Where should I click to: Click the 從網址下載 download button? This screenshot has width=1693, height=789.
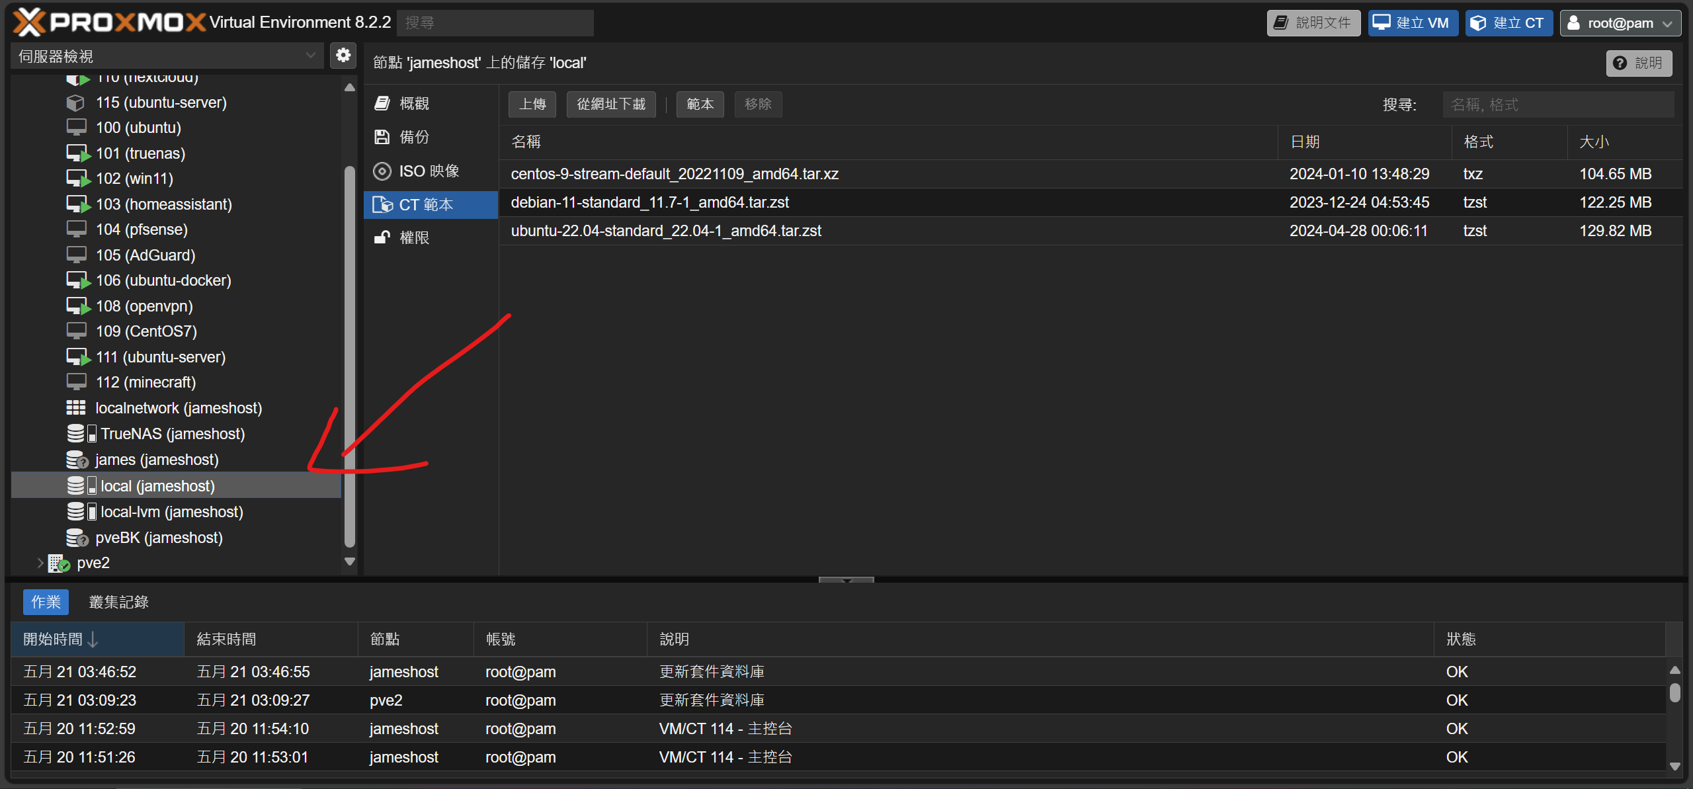pyautogui.click(x=610, y=104)
